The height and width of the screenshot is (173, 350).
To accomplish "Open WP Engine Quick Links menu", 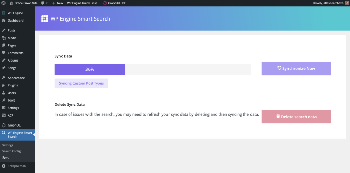I will click(x=82, y=3).
